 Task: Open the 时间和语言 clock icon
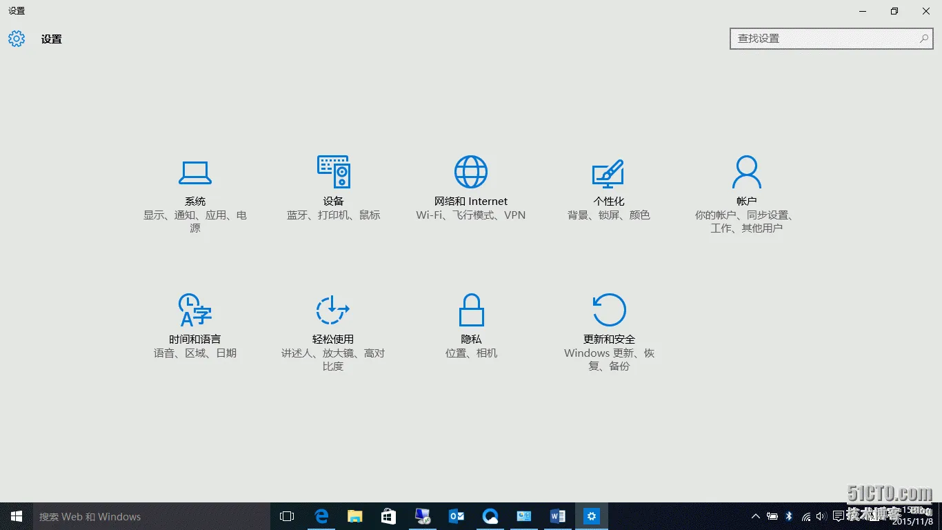(194, 311)
